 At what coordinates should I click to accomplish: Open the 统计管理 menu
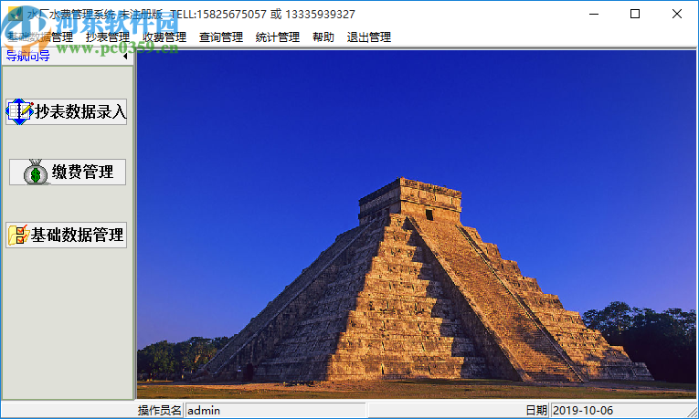(278, 37)
